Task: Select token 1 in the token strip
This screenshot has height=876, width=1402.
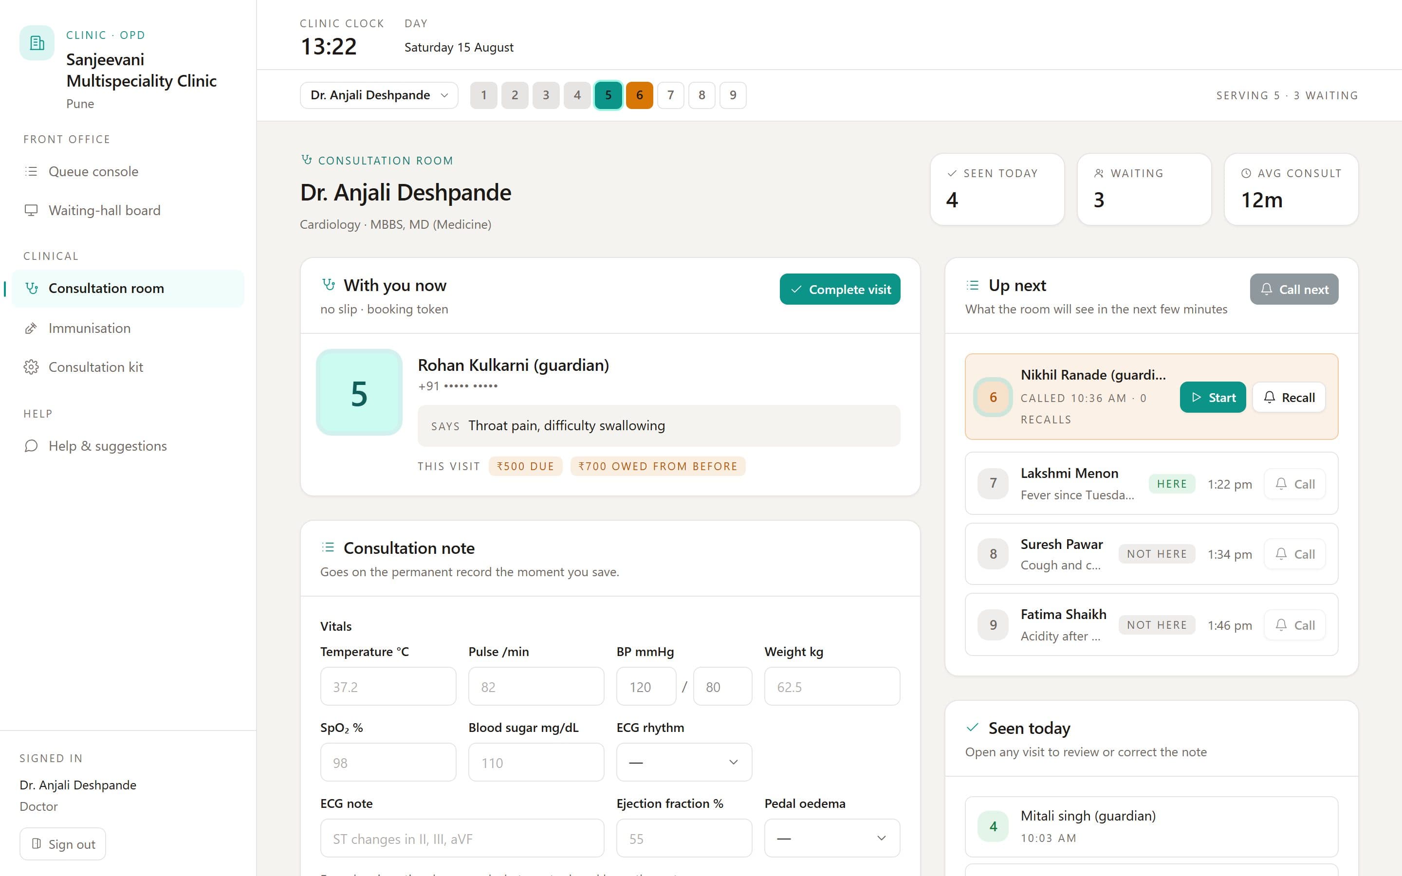Action: click(x=484, y=95)
